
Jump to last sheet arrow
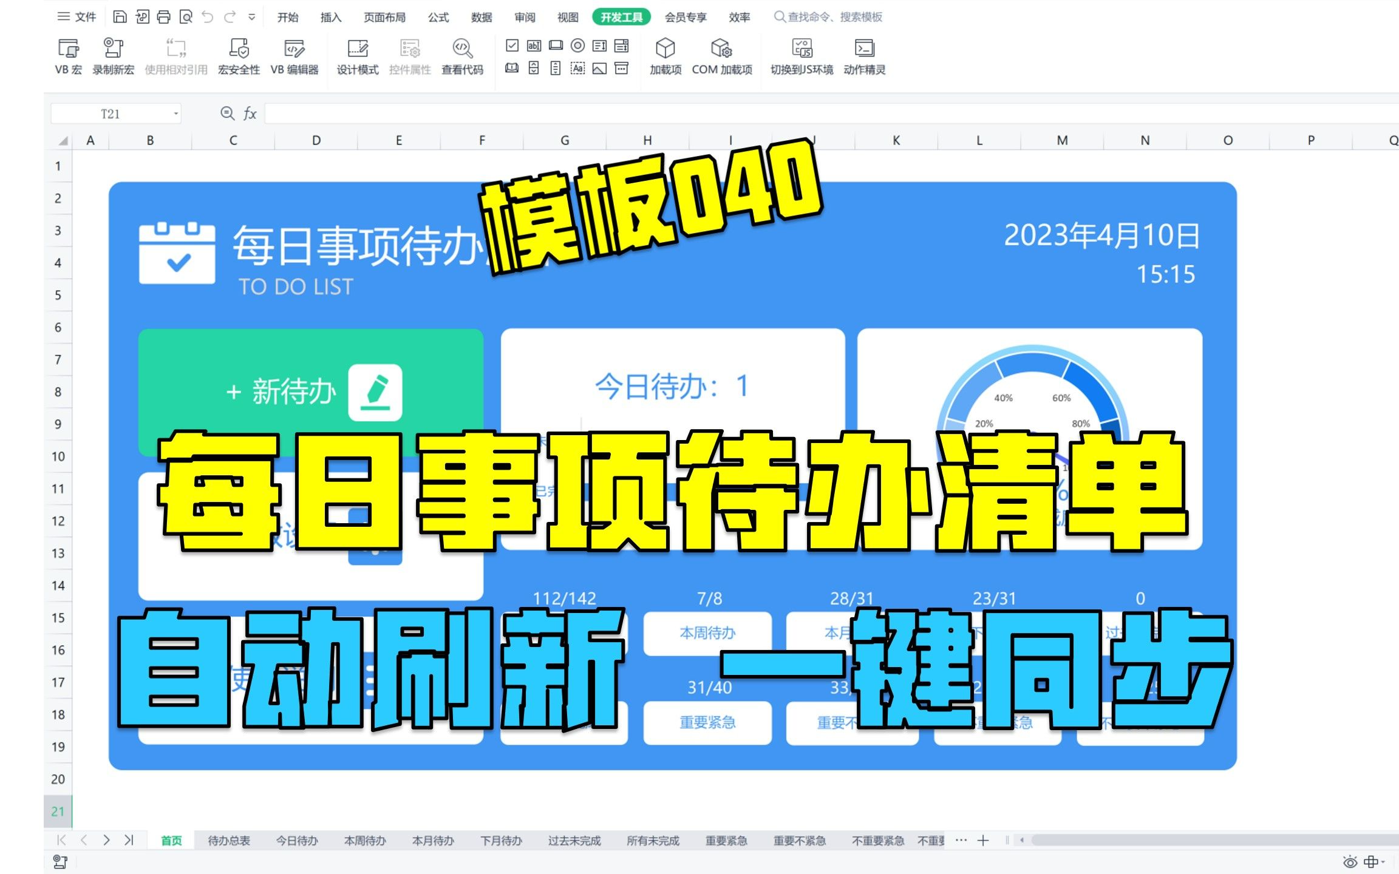click(129, 840)
